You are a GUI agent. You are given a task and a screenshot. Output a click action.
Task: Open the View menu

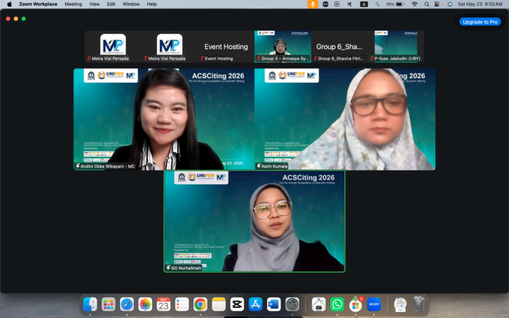click(95, 4)
